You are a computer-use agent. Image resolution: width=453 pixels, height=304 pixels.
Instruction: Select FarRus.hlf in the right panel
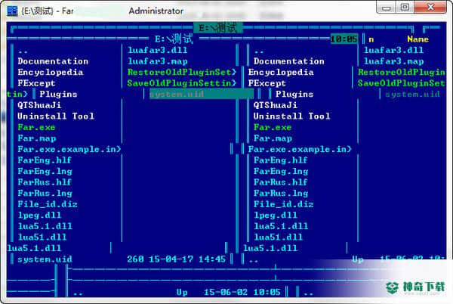pos(280,182)
